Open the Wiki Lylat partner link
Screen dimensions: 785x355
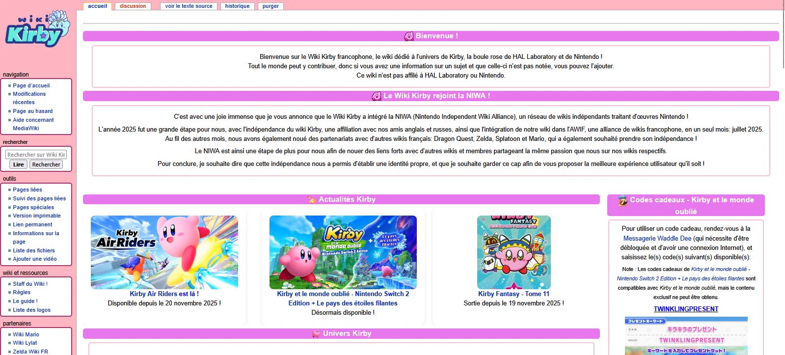[25, 343]
